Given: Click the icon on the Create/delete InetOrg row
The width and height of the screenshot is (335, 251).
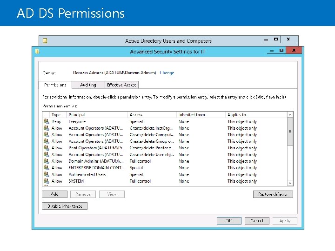Looking at the screenshot, I should click(47, 128).
